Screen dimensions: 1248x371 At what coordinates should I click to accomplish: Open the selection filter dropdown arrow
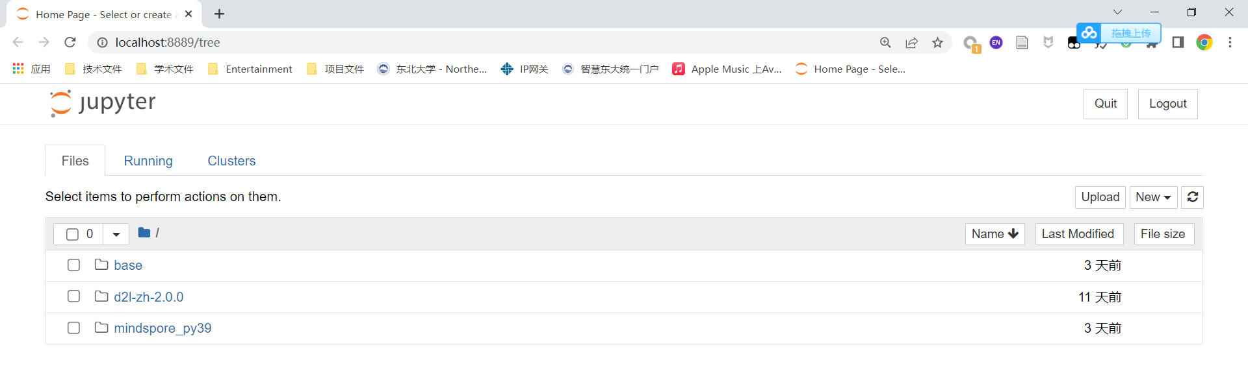click(x=116, y=234)
